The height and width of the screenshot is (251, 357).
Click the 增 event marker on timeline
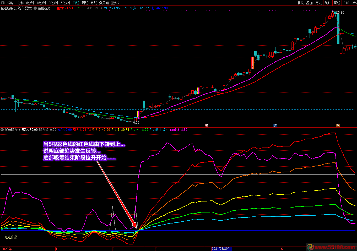(x=207, y=126)
